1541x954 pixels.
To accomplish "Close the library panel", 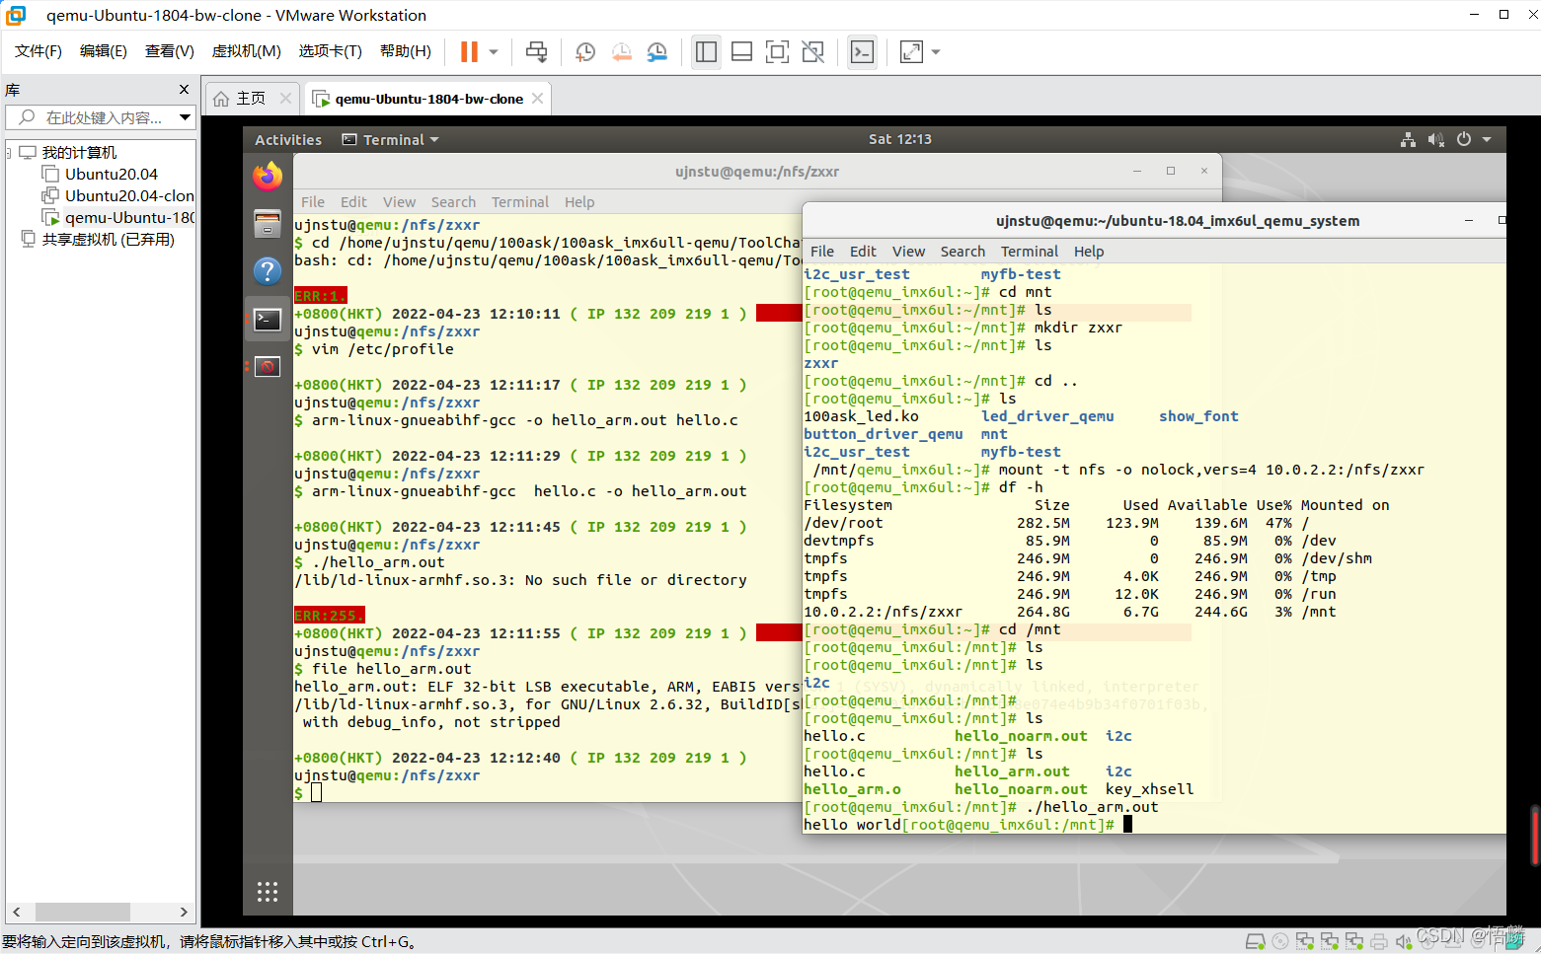I will coord(184,90).
